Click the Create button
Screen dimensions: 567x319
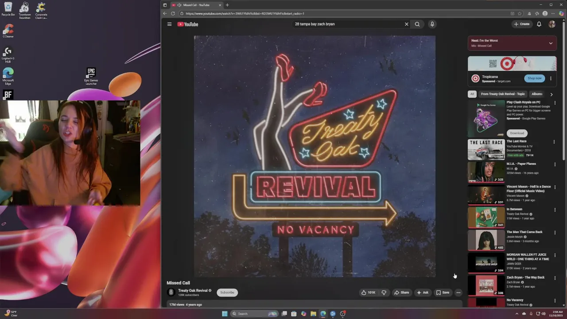522,24
